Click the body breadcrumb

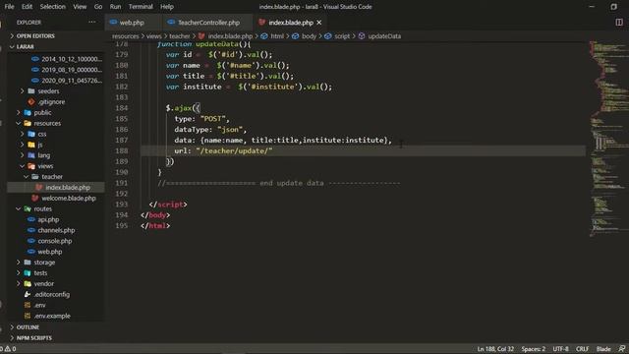[x=309, y=36]
